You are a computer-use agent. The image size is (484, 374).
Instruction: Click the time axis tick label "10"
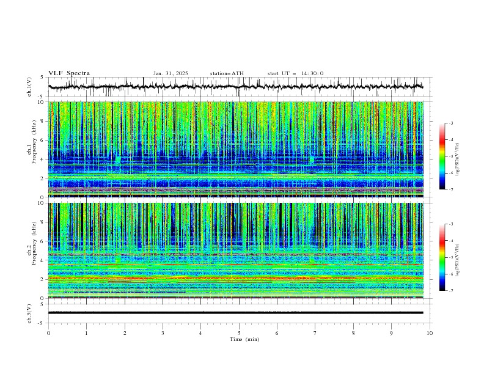click(x=430, y=333)
